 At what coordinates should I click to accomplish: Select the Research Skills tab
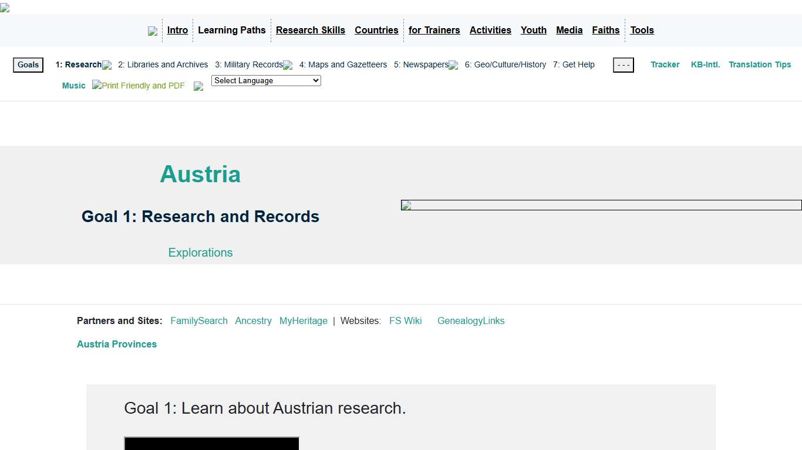coord(311,30)
